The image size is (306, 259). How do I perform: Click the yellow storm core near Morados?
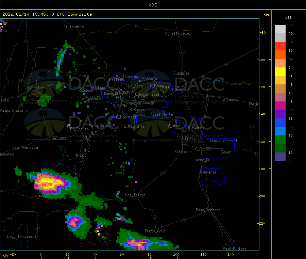pos(48,183)
